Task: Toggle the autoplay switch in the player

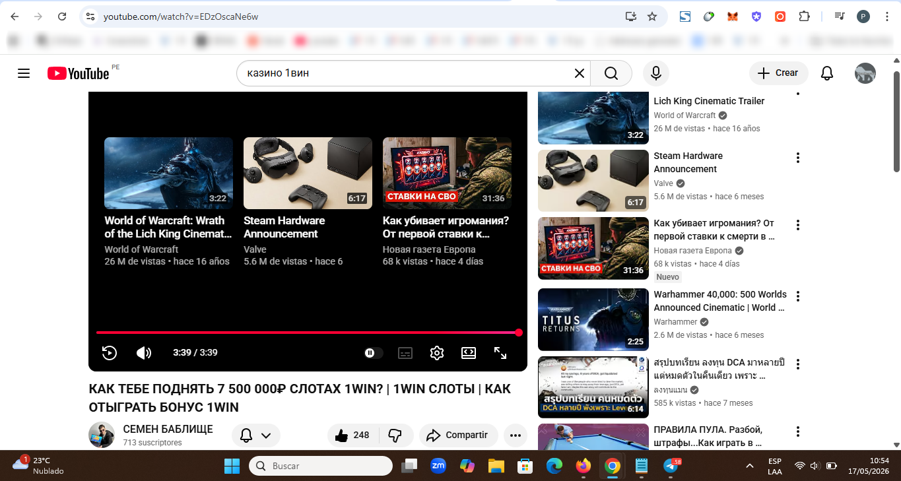Action: tap(374, 353)
